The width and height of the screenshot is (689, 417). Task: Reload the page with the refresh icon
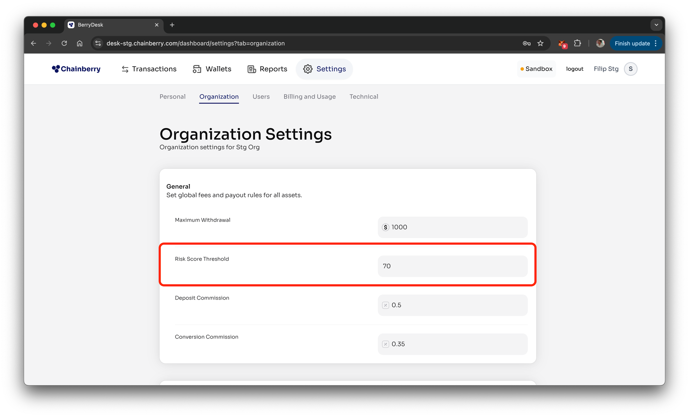(64, 43)
